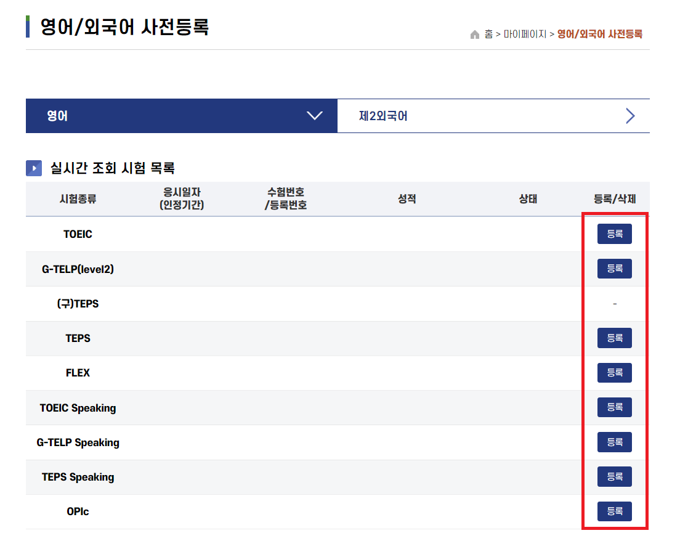Select the TOEIC row label

pyautogui.click(x=78, y=234)
